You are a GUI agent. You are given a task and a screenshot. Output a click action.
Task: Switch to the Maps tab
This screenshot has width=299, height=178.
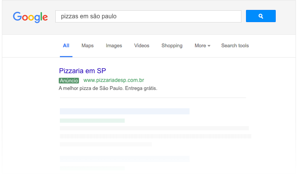coord(87,46)
